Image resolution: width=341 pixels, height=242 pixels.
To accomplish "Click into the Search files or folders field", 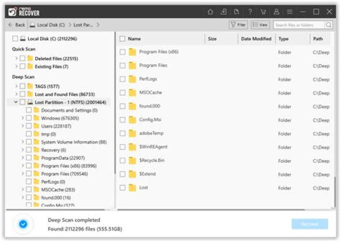I will (x=298, y=25).
